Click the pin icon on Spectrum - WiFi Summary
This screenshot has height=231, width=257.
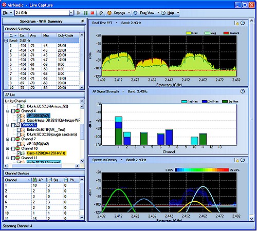point(83,21)
